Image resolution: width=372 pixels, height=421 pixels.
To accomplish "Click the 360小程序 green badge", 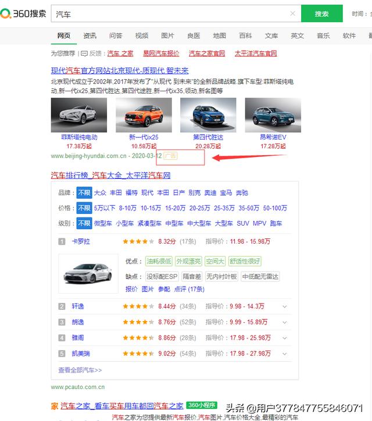I will [x=202, y=405].
